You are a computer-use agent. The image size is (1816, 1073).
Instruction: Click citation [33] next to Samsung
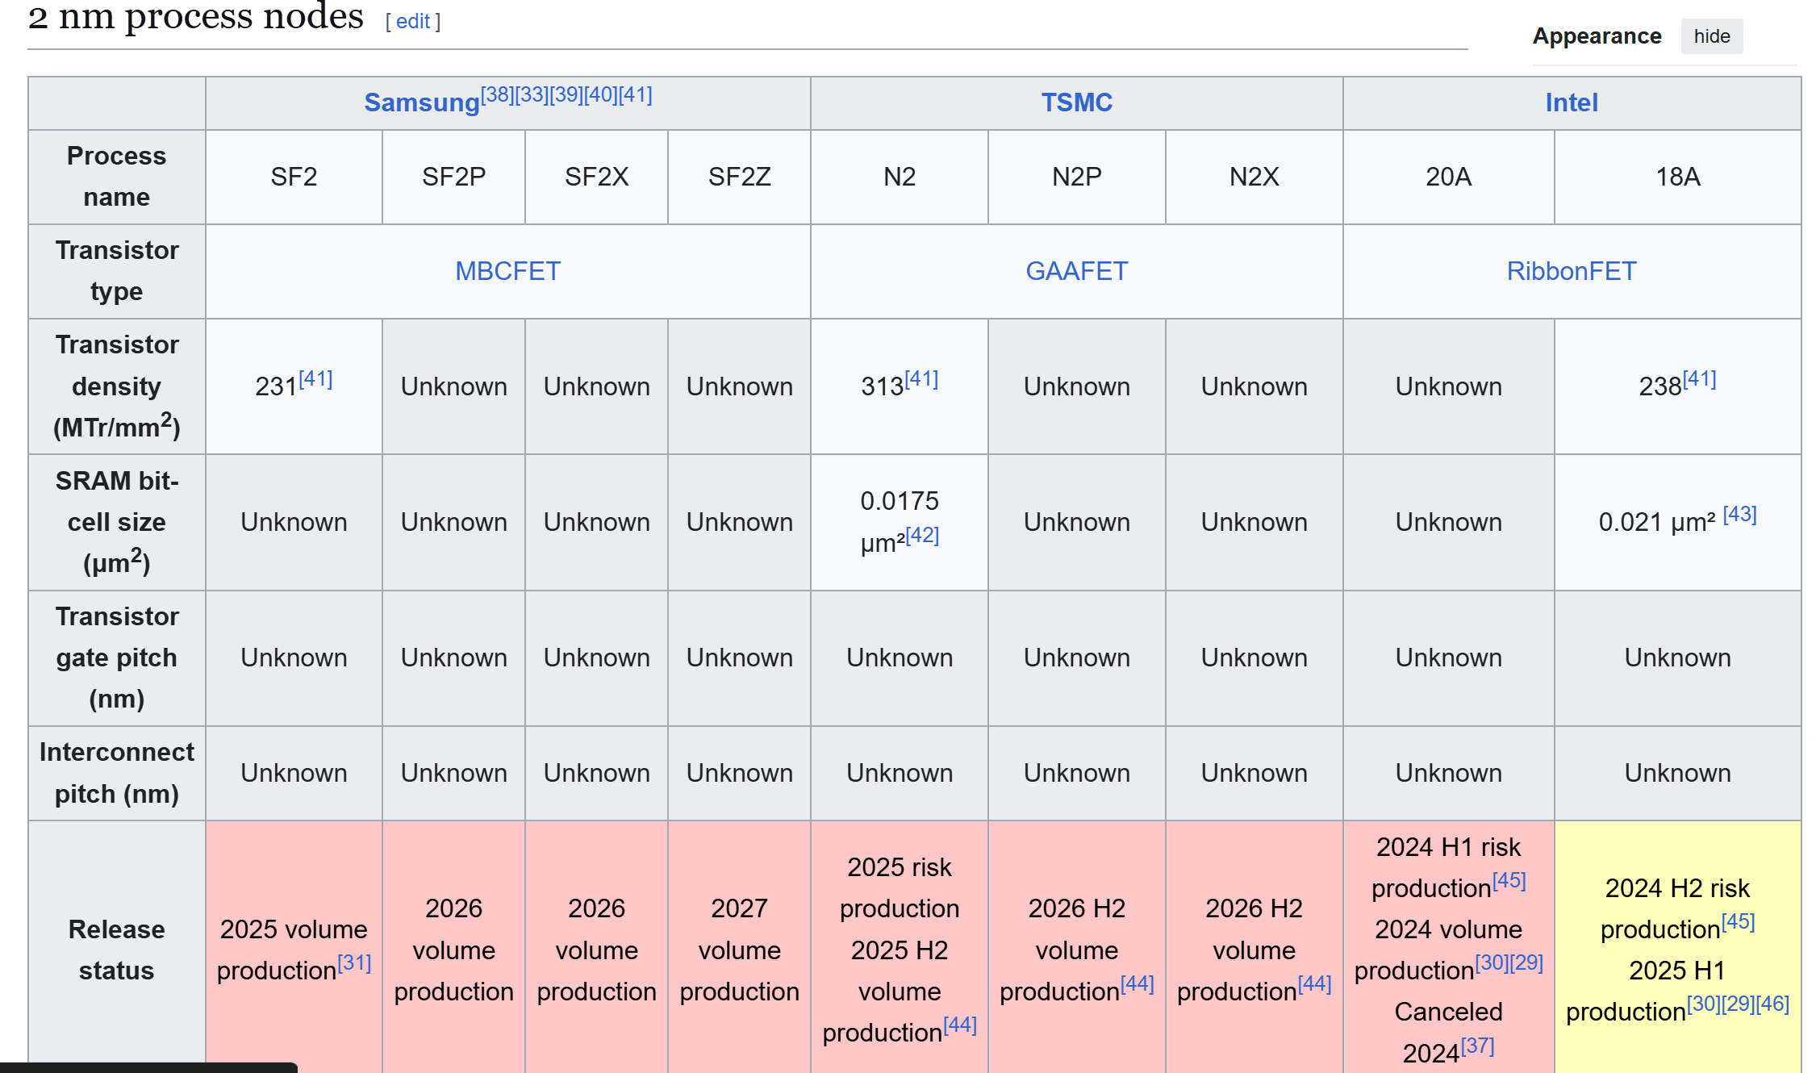532,95
